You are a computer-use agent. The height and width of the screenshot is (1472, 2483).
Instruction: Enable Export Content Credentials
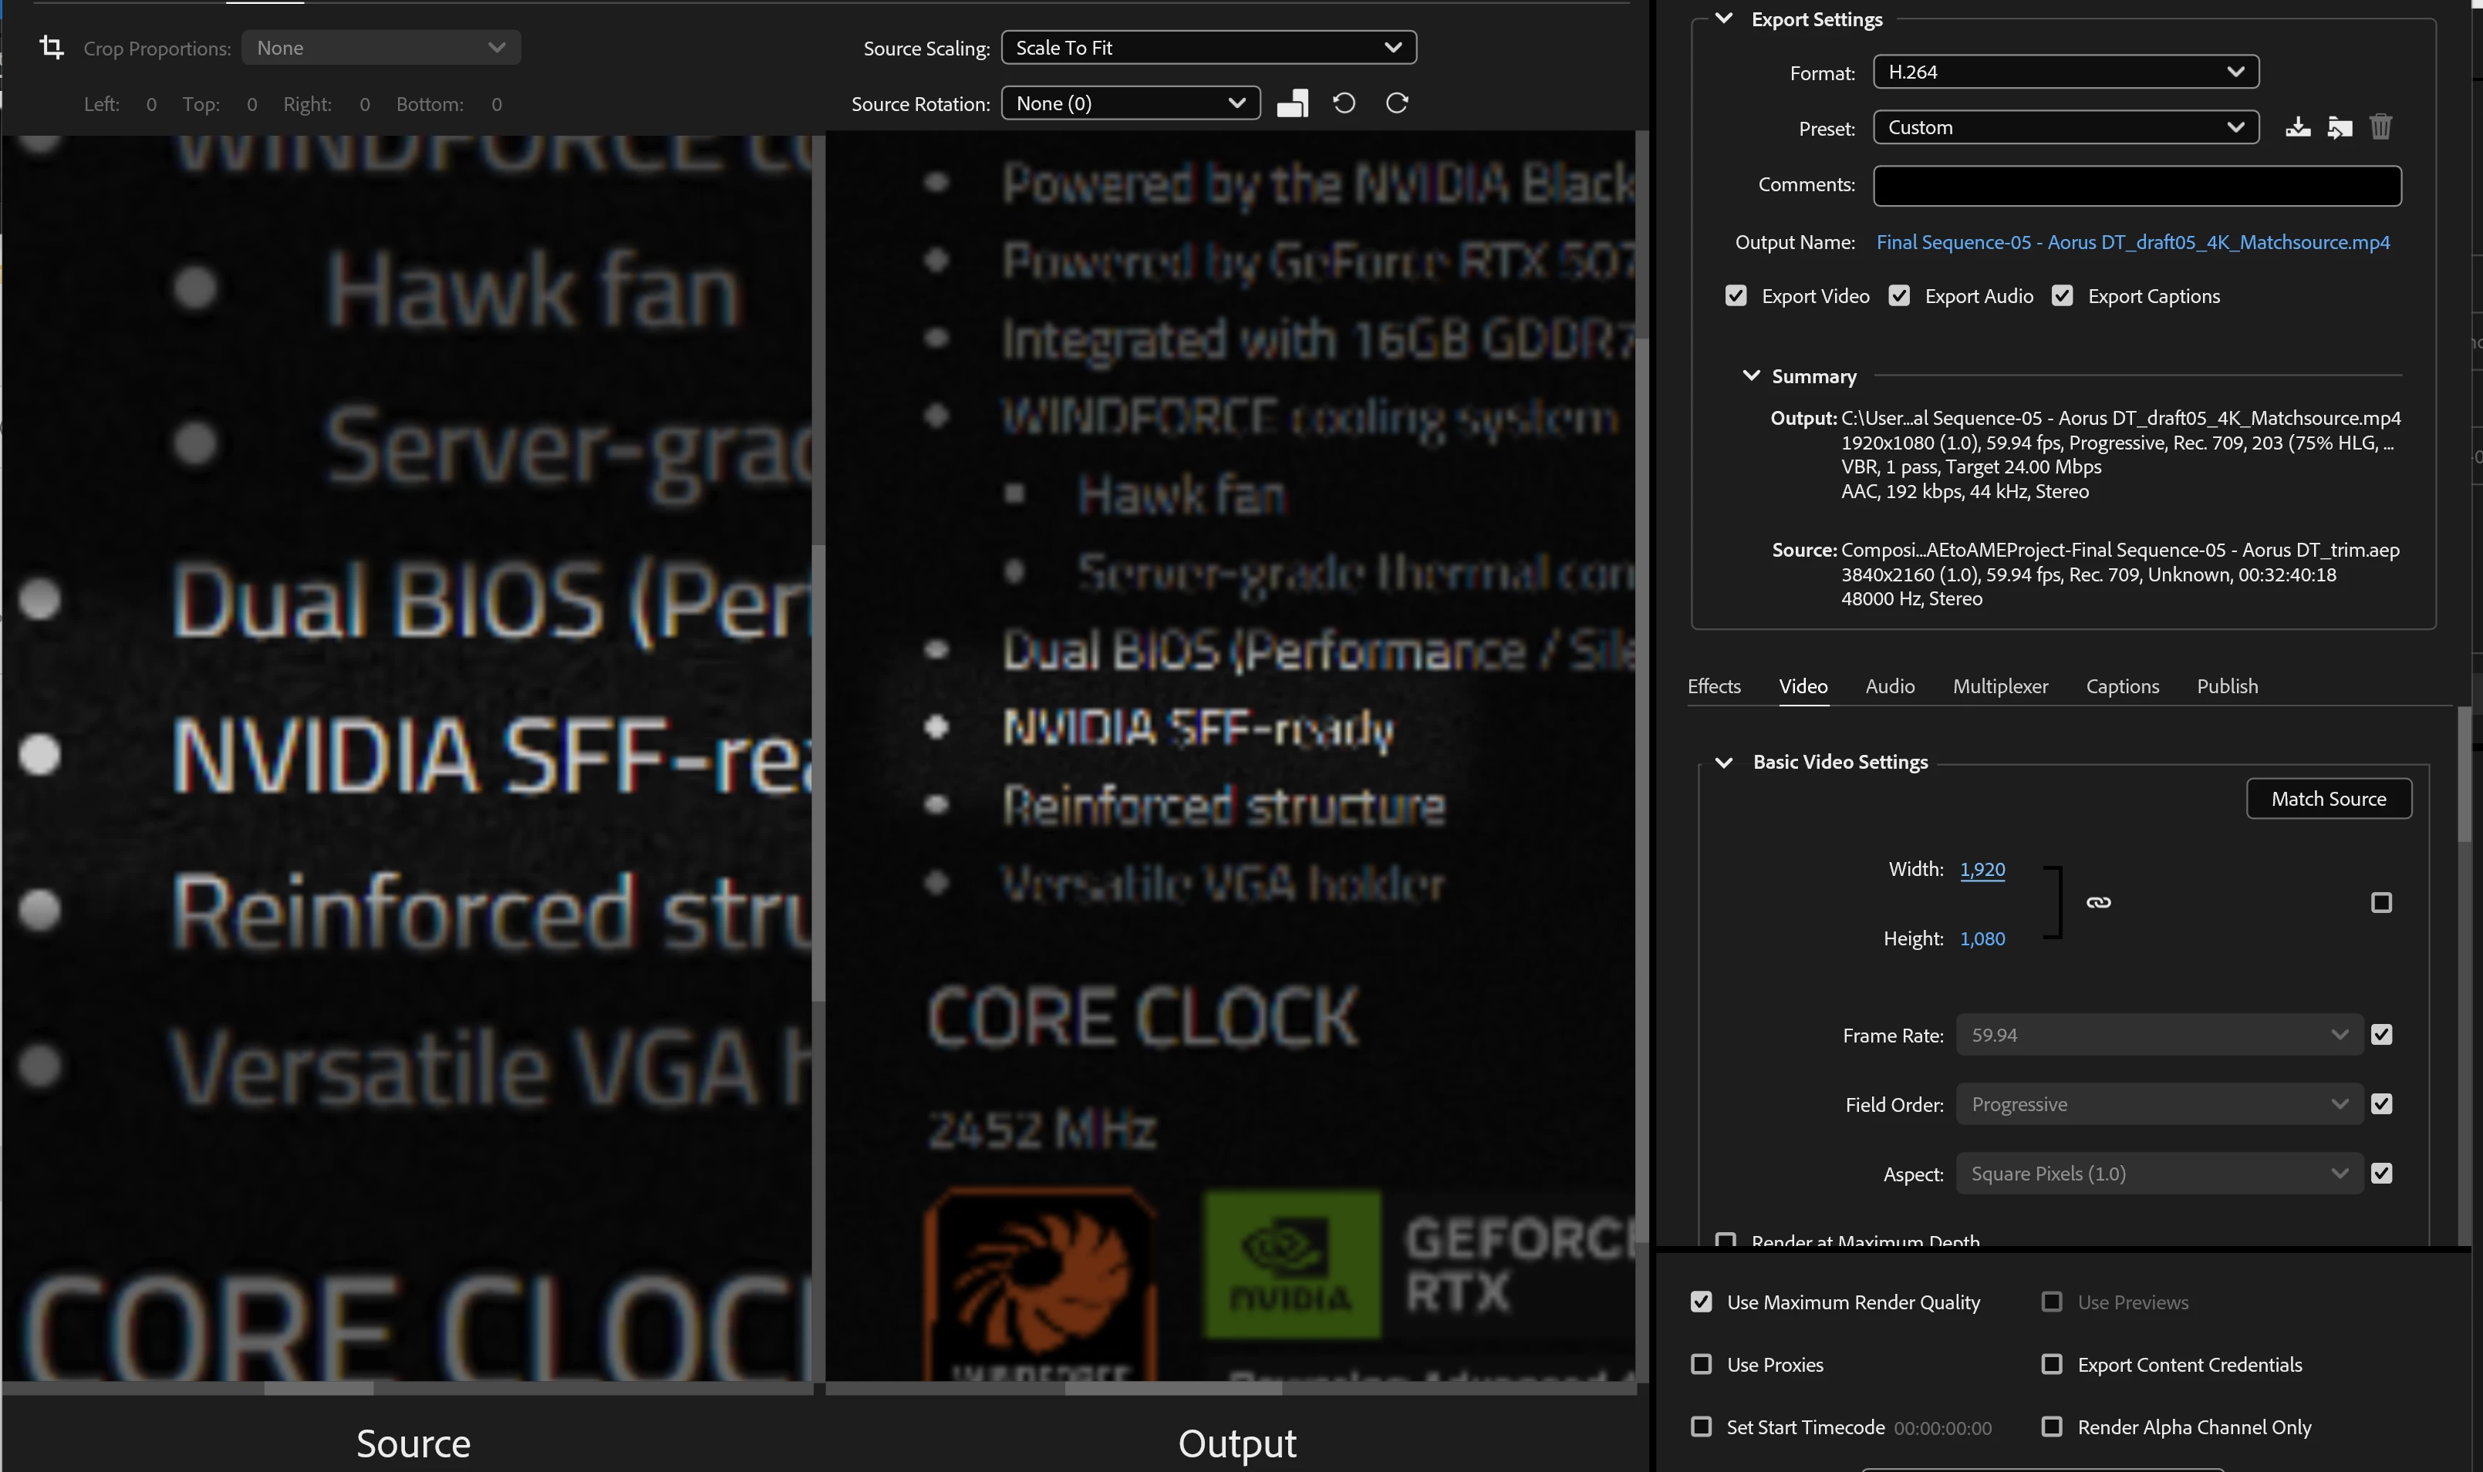(2052, 1364)
